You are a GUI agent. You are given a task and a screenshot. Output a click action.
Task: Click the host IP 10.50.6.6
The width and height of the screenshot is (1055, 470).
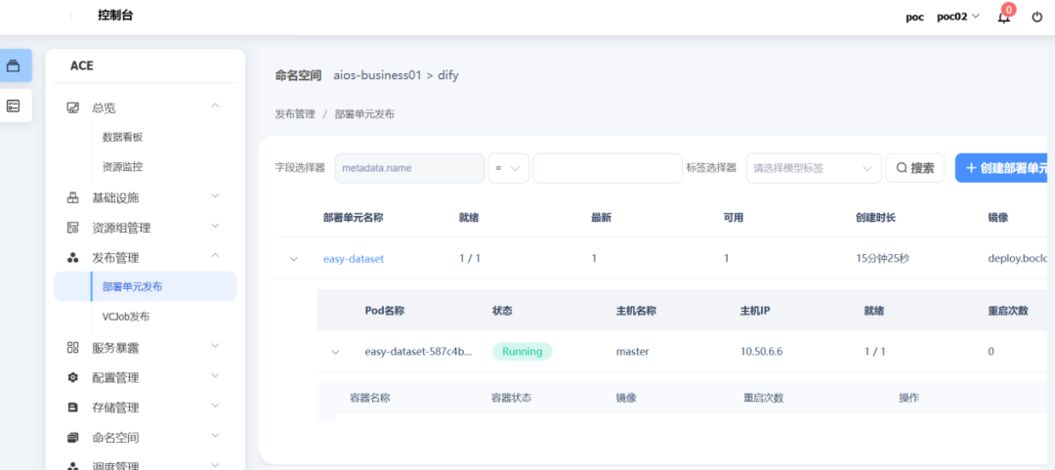pos(762,352)
